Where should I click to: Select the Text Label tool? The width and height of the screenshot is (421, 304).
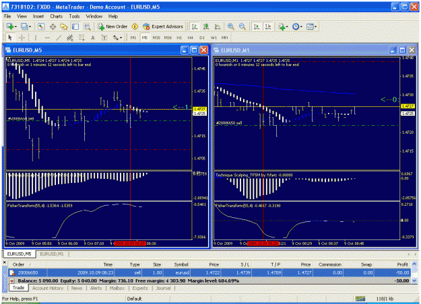click(104, 38)
